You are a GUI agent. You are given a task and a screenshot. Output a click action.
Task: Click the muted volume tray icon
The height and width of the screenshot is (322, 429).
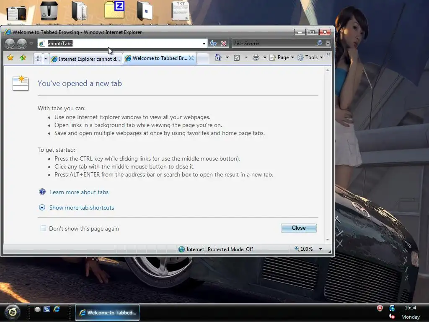(392, 316)
